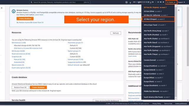189x106 pixels.
Task: Select Europe (London) eu-west-2 region
Action: [x=154, y=74]
